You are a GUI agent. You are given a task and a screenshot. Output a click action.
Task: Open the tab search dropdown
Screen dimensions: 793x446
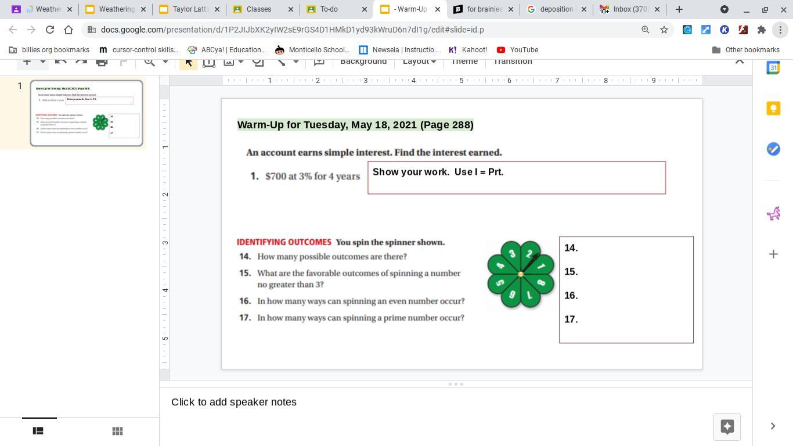point(724,9)
